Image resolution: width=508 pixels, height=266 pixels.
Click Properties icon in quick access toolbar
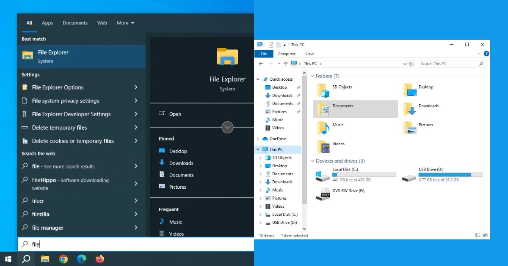[271, 45]
